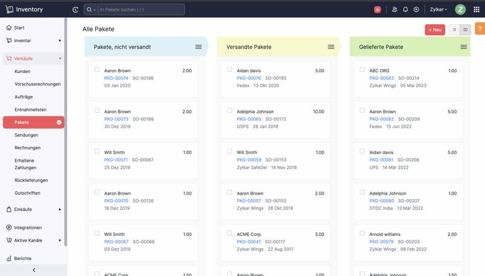The width and height of the screenshot is (485, 276).
Task: Check the PKG-00071 package checkbox
Action: pos(97,151)
